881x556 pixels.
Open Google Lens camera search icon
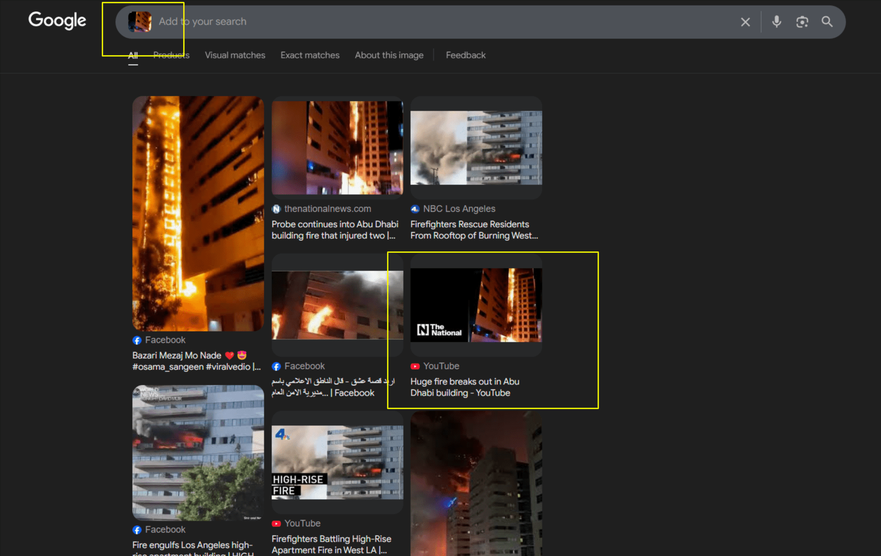(x=802, y=22)
